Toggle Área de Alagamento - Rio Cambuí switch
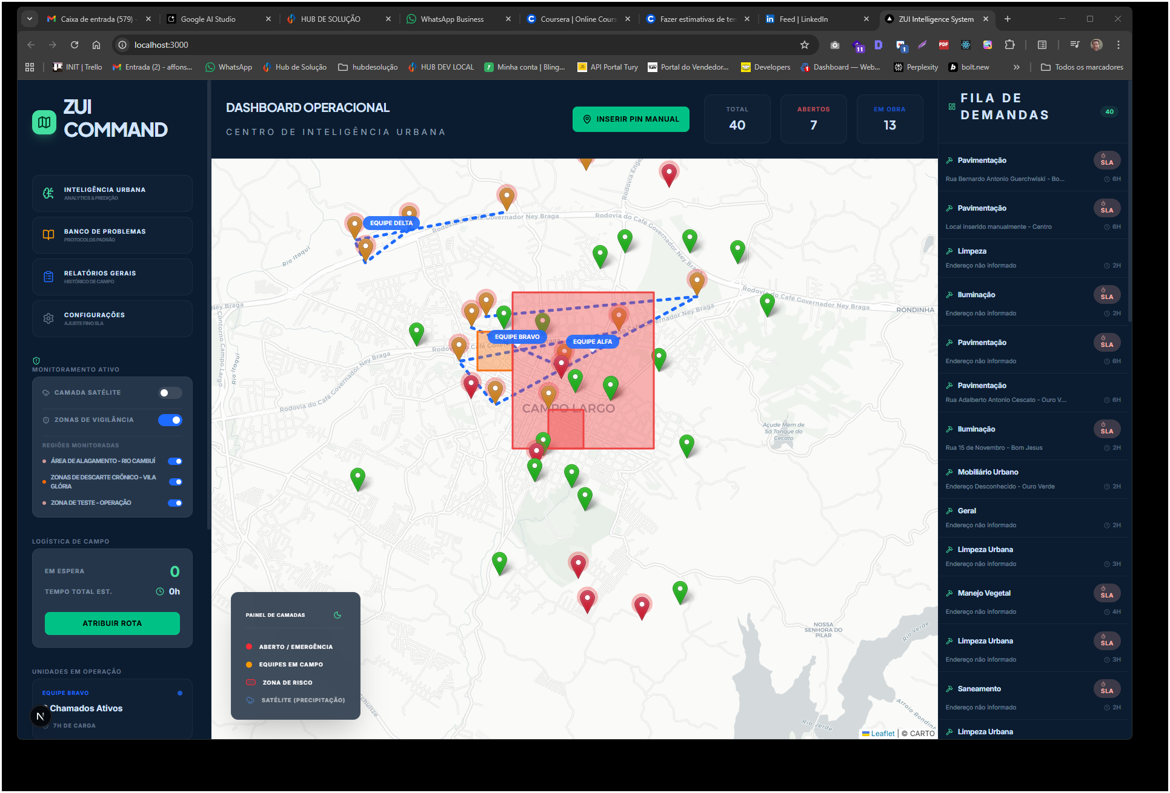Screen dimensions: 1170x793 [x=175, y=461]
